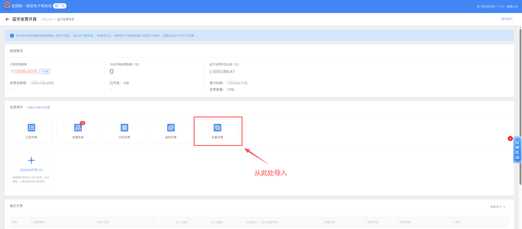Image resolution: width=522 pixels, height=229 pixels.
Task: Click the tax bureau emblem logo
Action: tap(7, 6)
